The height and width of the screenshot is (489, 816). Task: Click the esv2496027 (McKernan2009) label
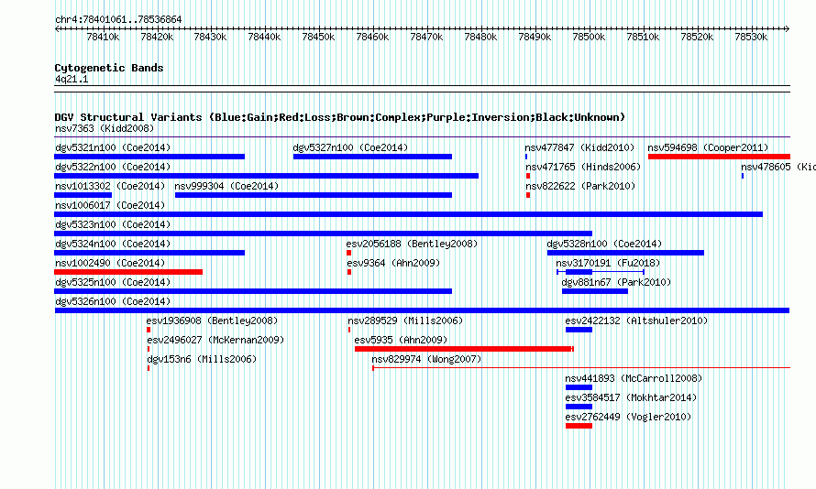215,340
